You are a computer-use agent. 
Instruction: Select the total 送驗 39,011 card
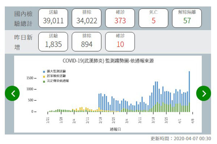pyautogui.click(x=53, y=17)
